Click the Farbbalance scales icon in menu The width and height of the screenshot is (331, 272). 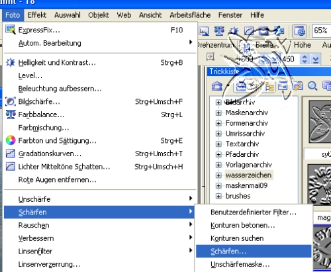pos(11,114)
